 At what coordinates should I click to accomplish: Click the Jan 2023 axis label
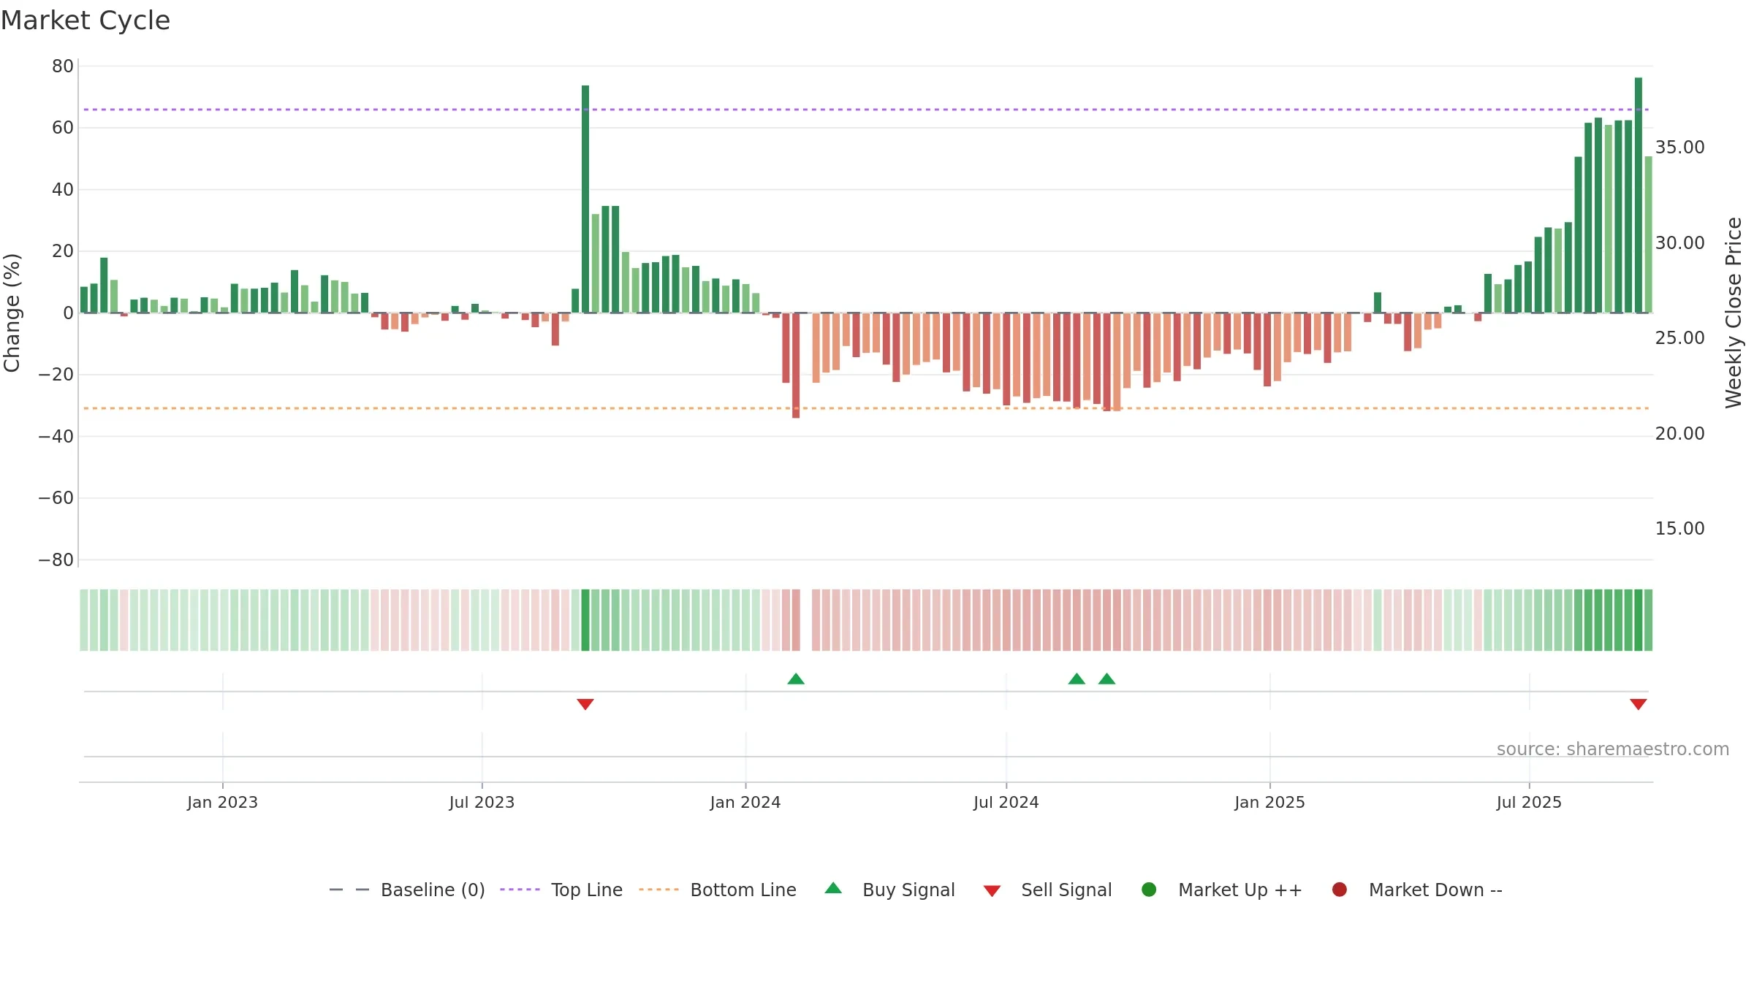click(222, 802)
